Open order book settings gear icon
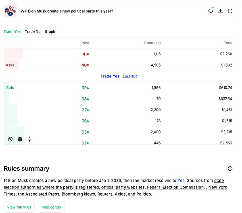Screen dimensions: 242x213 tap(20, 139)
